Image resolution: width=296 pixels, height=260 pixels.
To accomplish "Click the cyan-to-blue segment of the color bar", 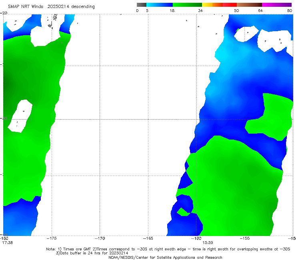I will click(x=160, y=5).
